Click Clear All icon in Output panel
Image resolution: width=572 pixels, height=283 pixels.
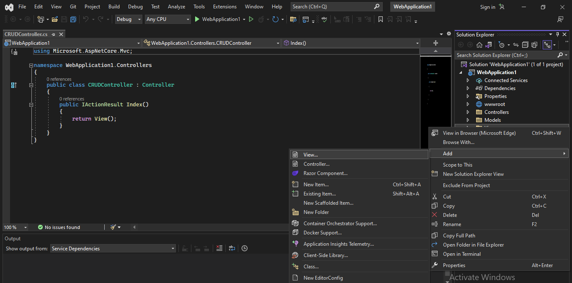[x=219, y=248]
